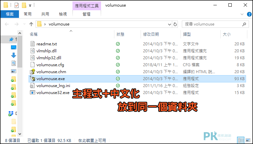
Task: Select the volumouse_lng.ini file name
Action: click(x=53, y=86)
